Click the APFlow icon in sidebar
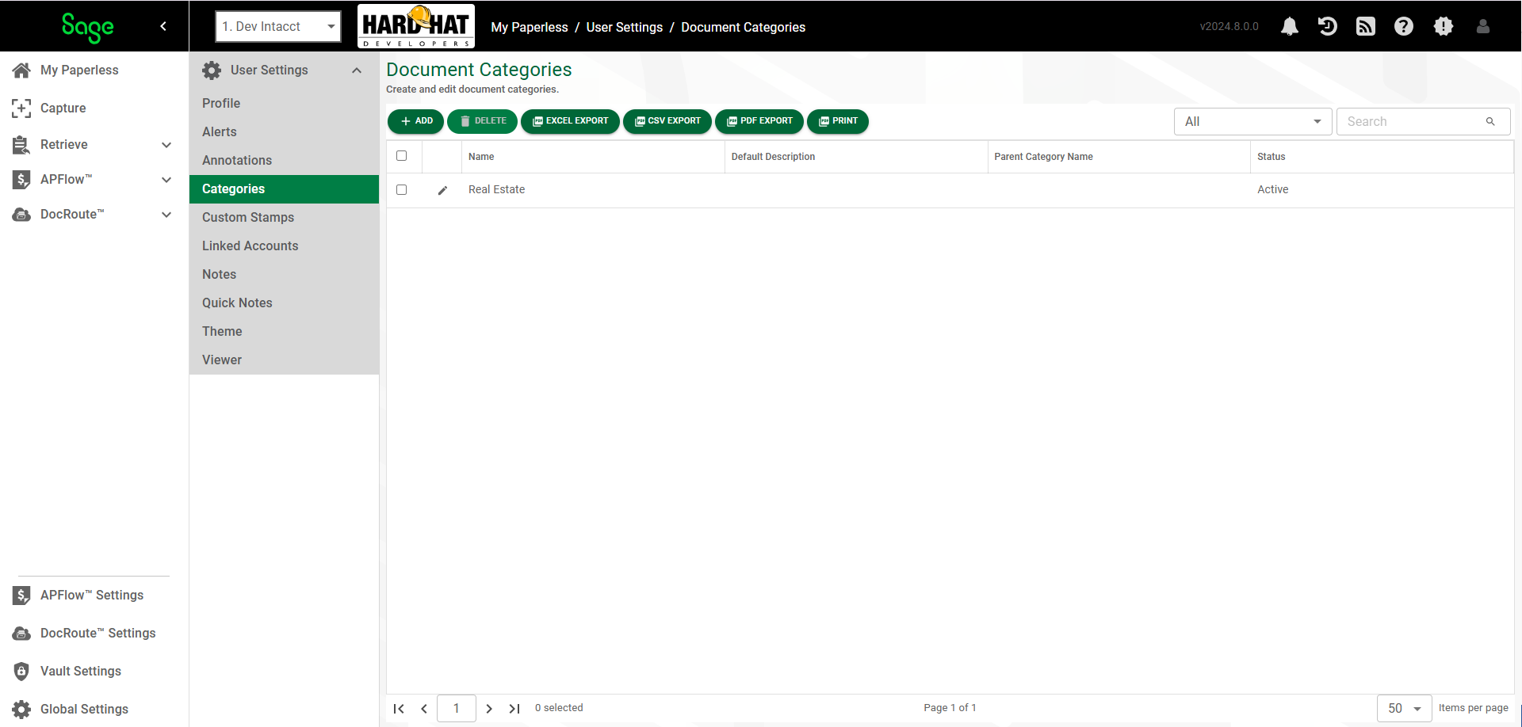Image resolution: width=1522 pixels, height=727 pixels. [x=21, y=179]
